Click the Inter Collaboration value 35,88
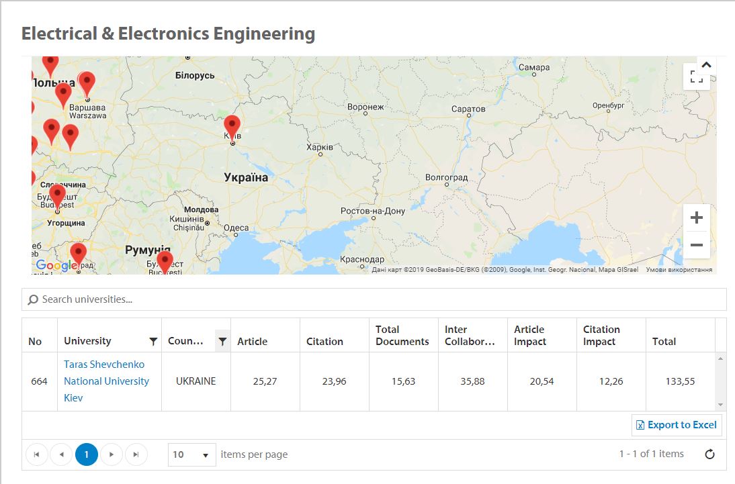 tap(472, 381)
